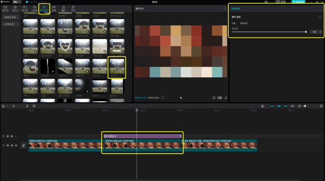This screenshot has height=181, width=325.
Task: Play the preview video
Action: (x=181, y=98)
